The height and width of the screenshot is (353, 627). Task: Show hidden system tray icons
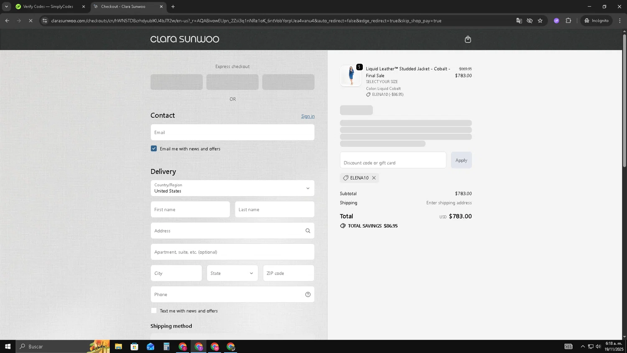583,346
